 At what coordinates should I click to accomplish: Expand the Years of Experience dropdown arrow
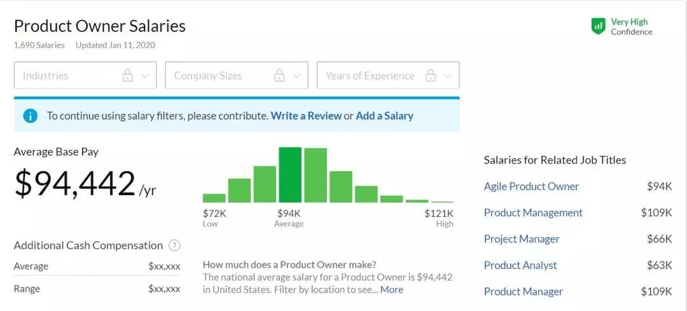pyautogui.click(x=448, y=76)
